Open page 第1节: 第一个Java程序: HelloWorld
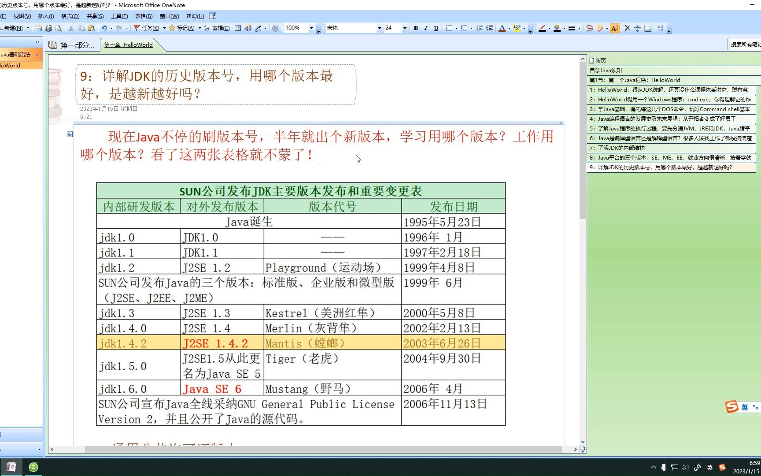The image size is (761, 476). (674, 80)
